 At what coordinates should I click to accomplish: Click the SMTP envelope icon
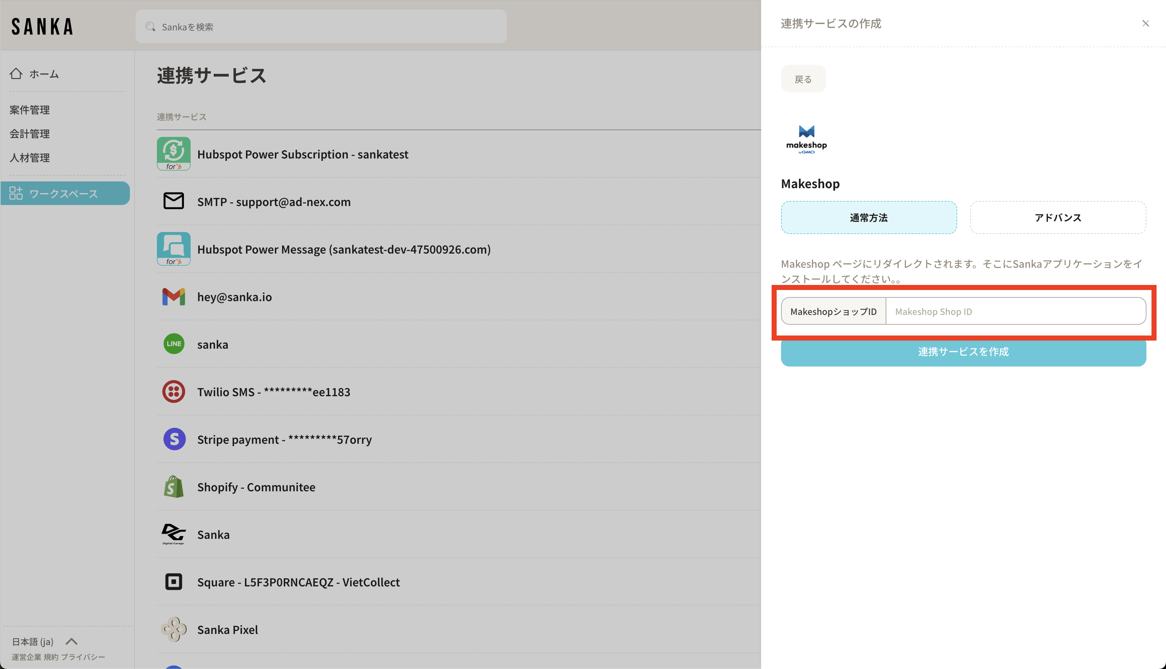(173, 201)
